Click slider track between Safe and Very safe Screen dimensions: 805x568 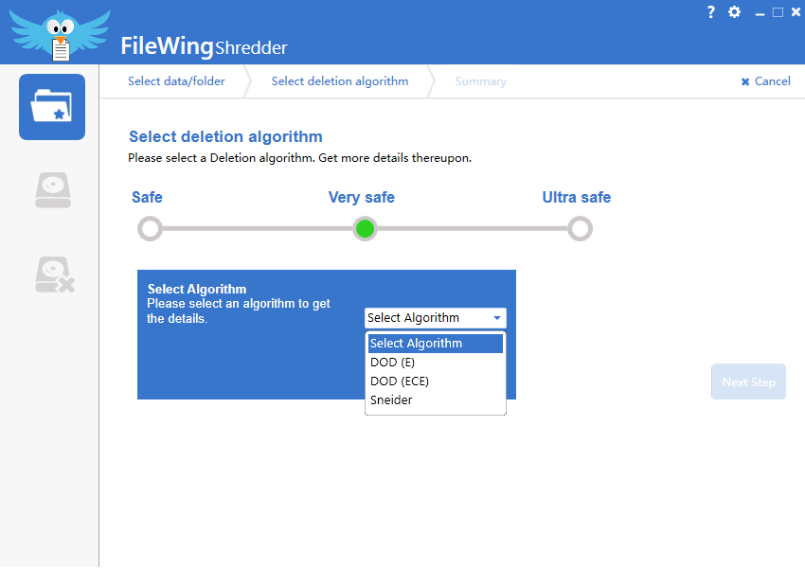[x=256, y=229]
